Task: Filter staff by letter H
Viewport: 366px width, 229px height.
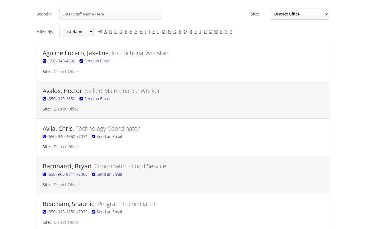Action: coord(141,31)
